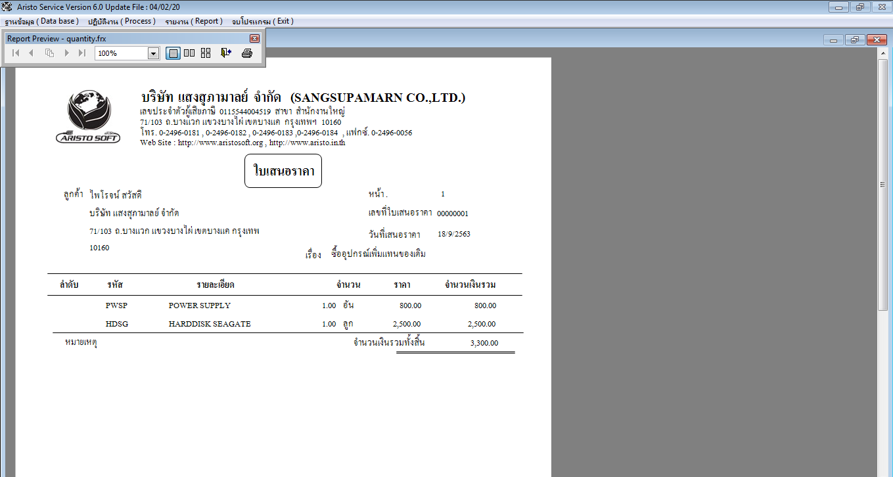Minimize the inner report document window
Image resolution: width=893 pixels, height=477 pixels.
click(833, 40)
